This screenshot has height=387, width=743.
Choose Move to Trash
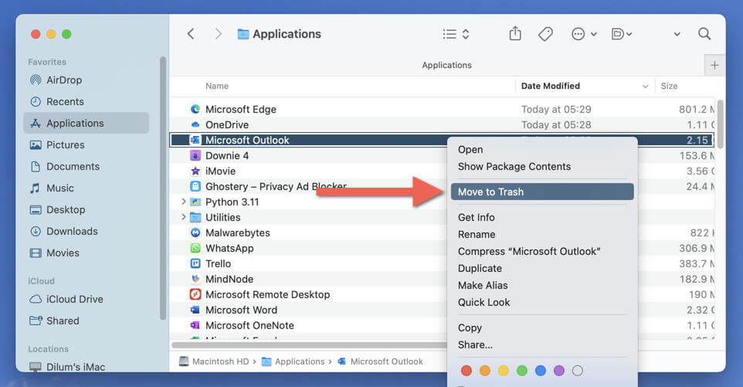(x=542, y=192)
